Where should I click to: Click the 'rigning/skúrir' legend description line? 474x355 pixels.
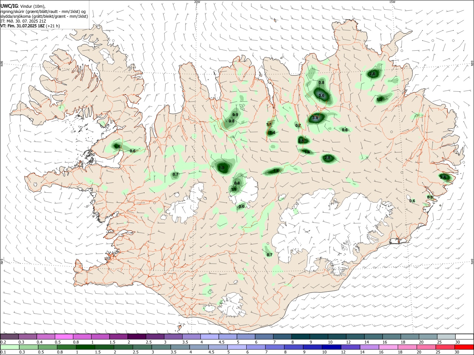coord(43,11)
